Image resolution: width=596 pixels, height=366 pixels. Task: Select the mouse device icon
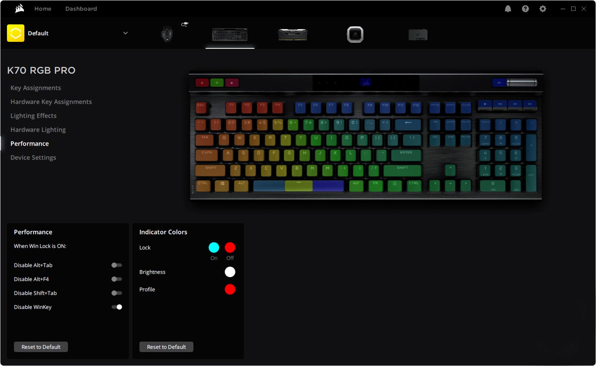coord(167,34)
